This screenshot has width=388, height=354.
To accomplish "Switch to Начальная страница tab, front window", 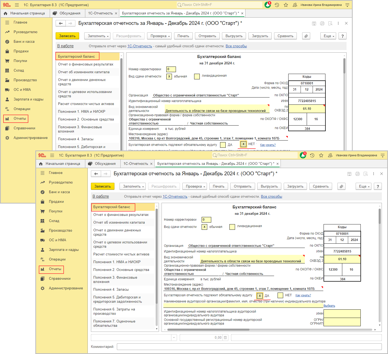I will coord(60,164).
